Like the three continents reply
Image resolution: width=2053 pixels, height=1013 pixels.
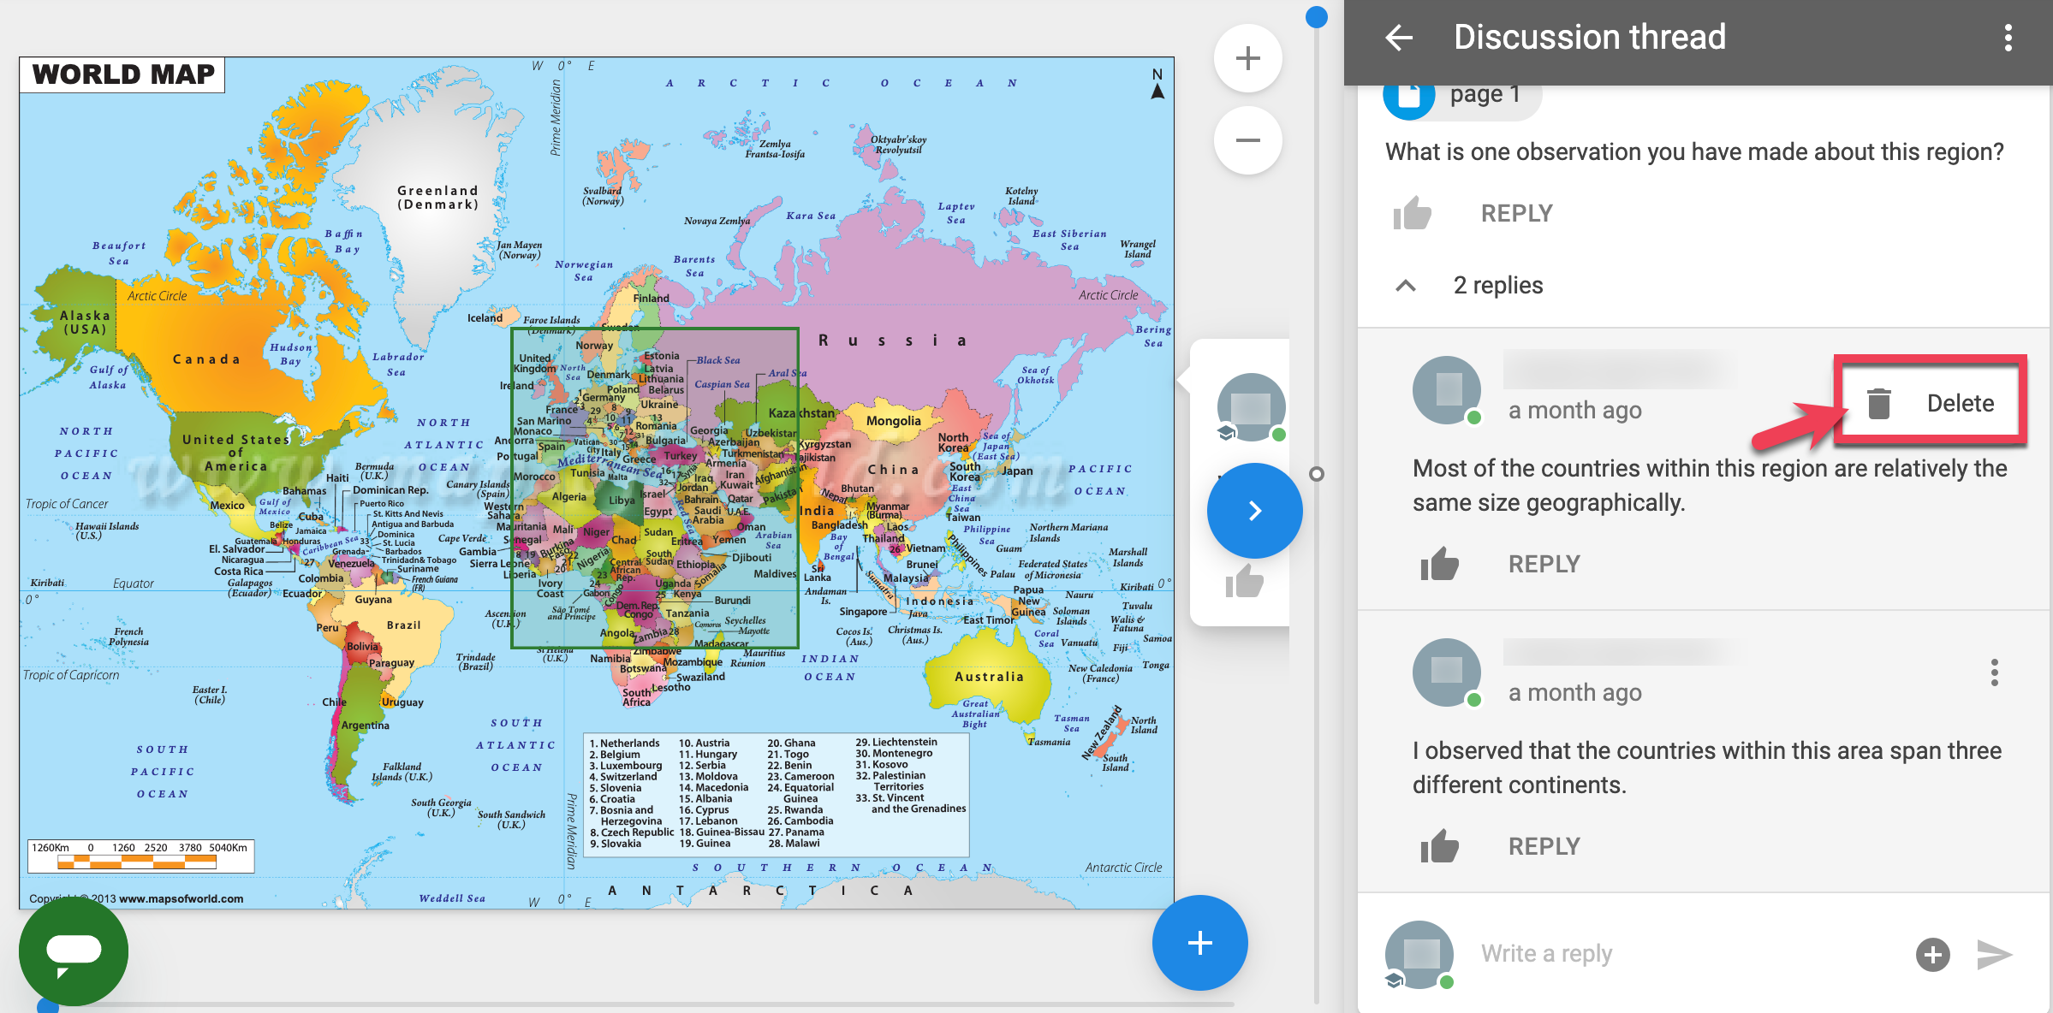pos(1439,846)
